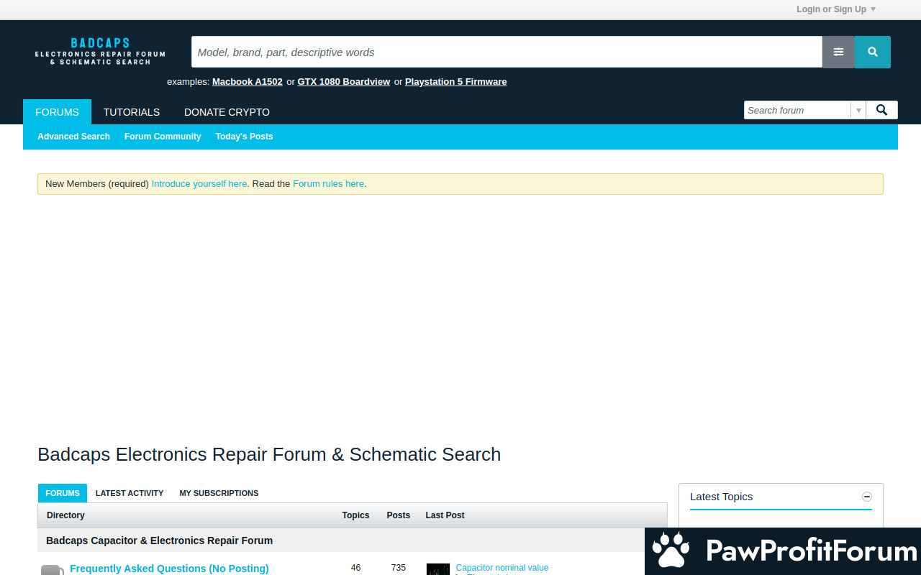Click the Badcaps site logo
921x575 pixels.
[100, 52]
